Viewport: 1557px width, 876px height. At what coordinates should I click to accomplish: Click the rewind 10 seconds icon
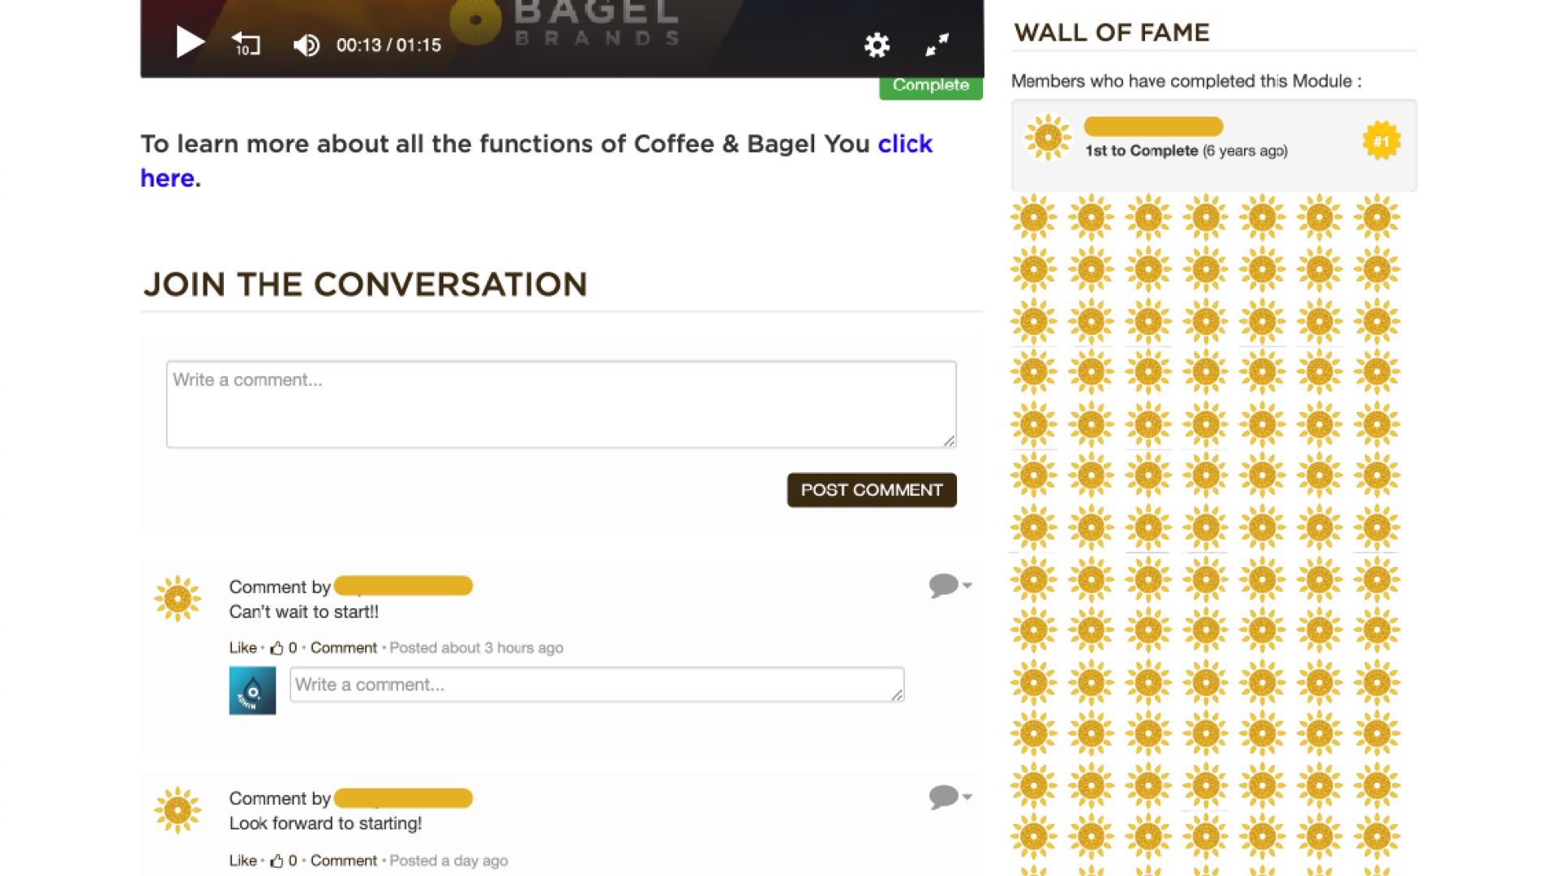pos(246,44)
